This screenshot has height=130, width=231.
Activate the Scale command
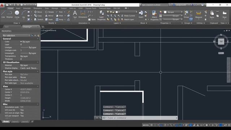[49, 19]
